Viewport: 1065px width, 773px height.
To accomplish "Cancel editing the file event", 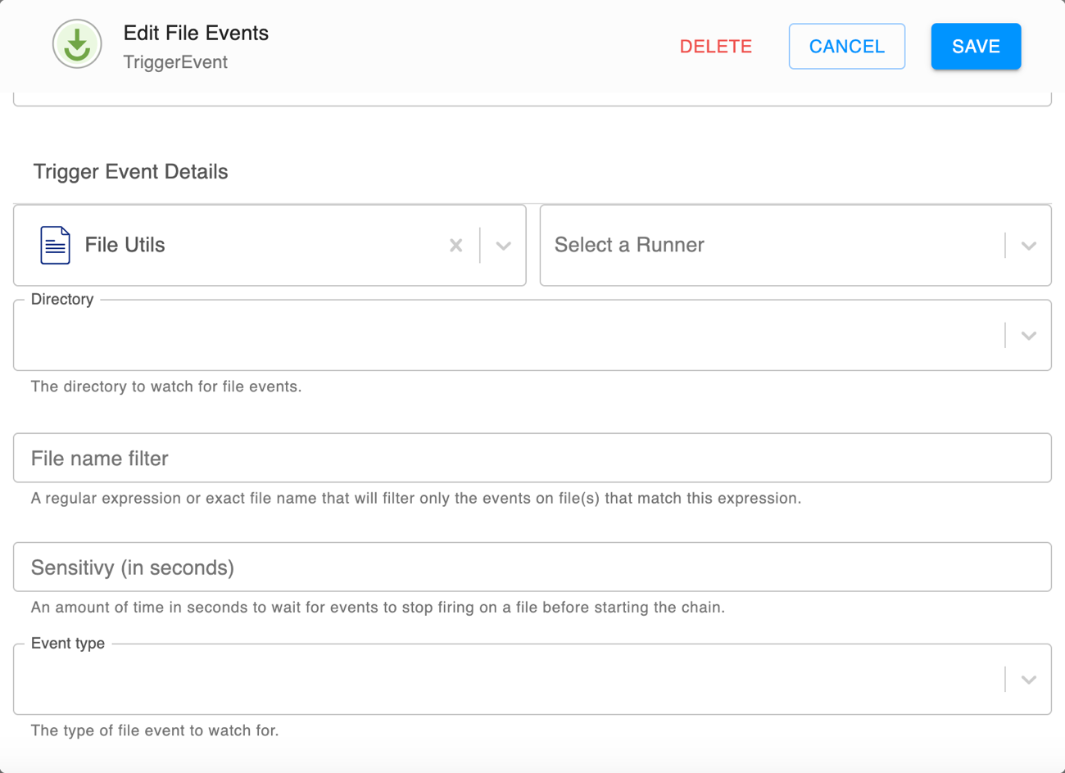I will pyautogui.click(x=846, y=47).
